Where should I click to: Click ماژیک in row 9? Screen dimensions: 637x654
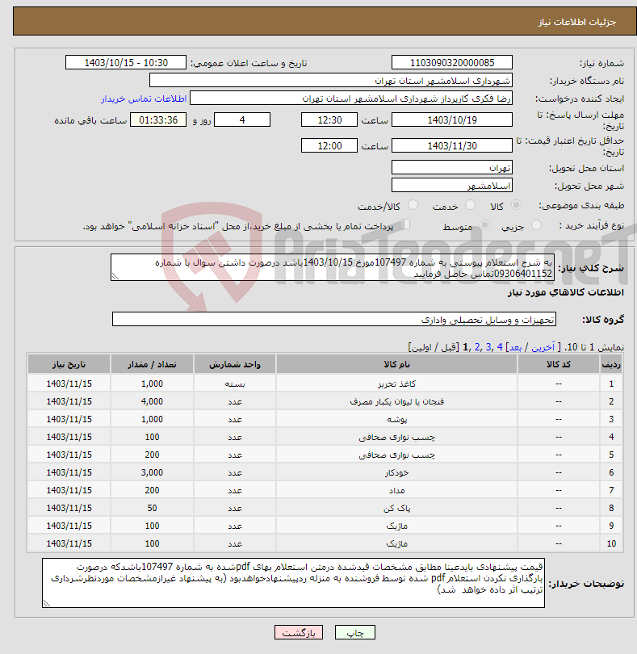coord(396,526)
